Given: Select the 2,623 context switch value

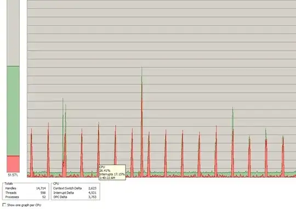Looking at the screenshot, I should 92,188.
